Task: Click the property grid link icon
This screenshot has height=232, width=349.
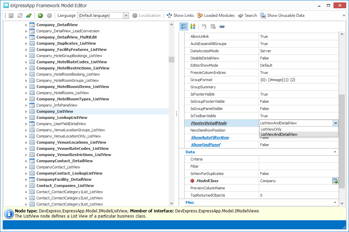Action: click(222, 26)
